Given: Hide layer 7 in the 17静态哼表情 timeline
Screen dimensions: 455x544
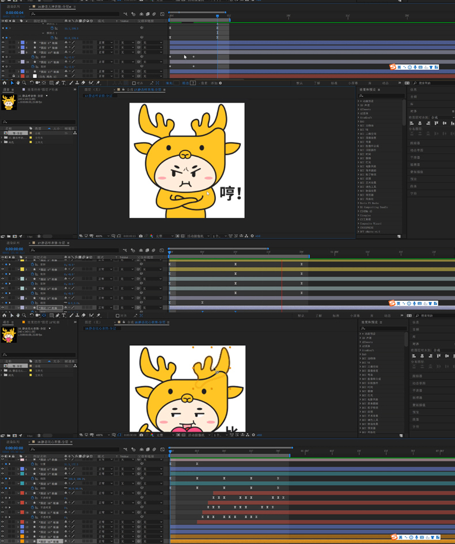Looking at the screenshot, I should (x=3, y=307).
